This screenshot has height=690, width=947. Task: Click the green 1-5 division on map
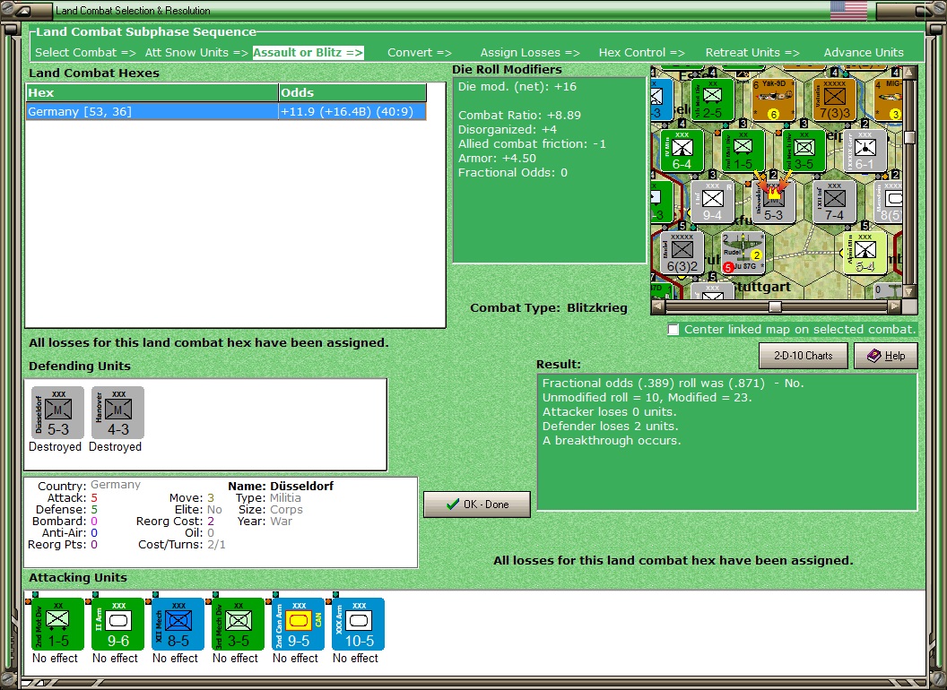(743, 151)
